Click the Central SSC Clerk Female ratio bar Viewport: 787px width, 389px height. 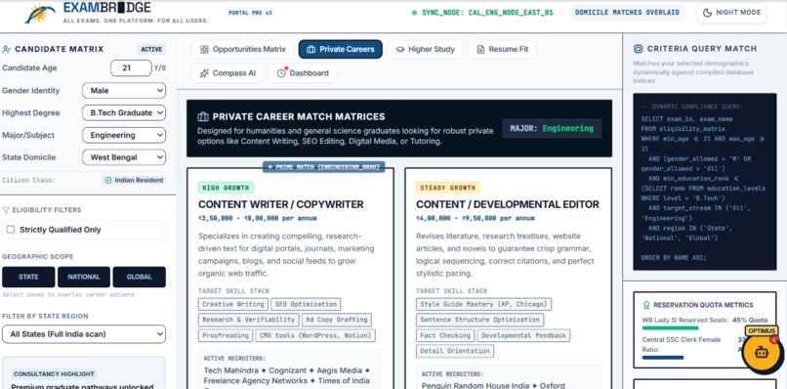click(663, 358)
